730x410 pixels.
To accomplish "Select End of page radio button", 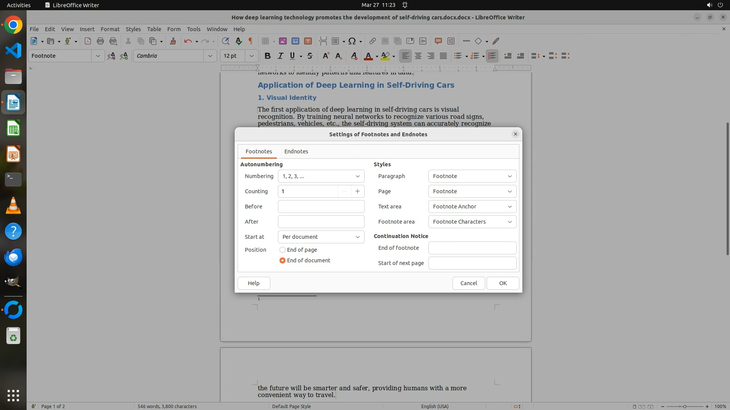I will pos(282,250).
